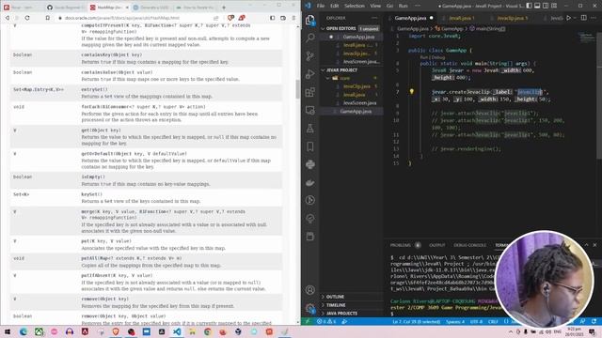Open the Extensions view

[x=310, y=92]
